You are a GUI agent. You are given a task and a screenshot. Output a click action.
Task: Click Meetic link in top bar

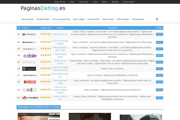pos(105,2)
